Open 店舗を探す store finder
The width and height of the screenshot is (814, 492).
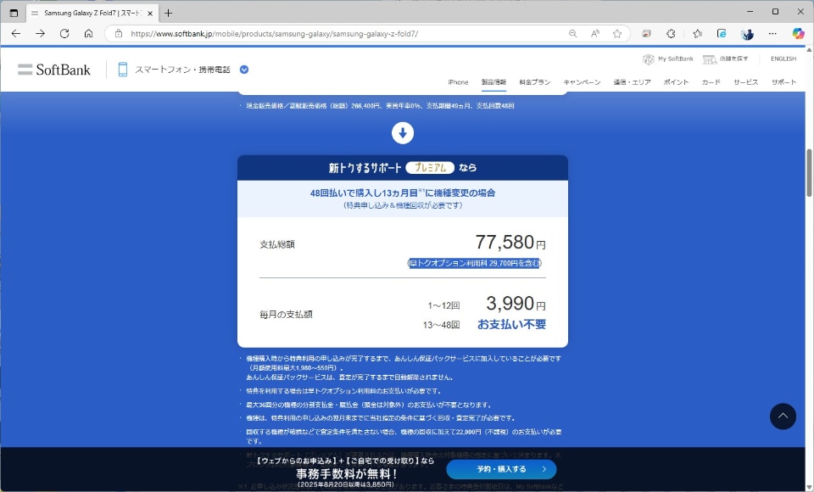pos(725,59)
